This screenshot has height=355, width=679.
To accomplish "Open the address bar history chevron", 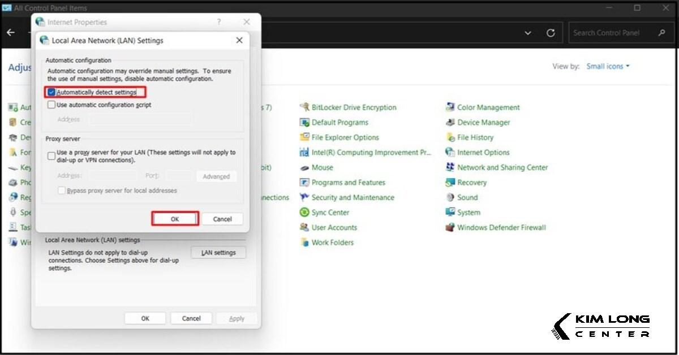I will (x=528, y=33).
